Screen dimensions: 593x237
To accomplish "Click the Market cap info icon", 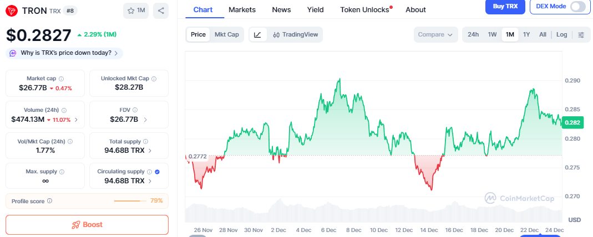I will click(x=62, y=79).
